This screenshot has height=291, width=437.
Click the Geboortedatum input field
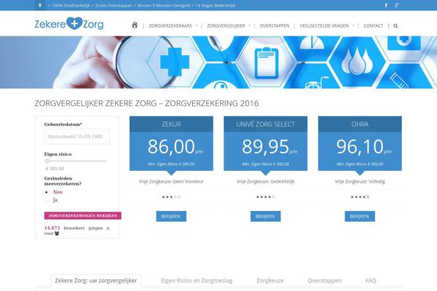coord(77,137)
